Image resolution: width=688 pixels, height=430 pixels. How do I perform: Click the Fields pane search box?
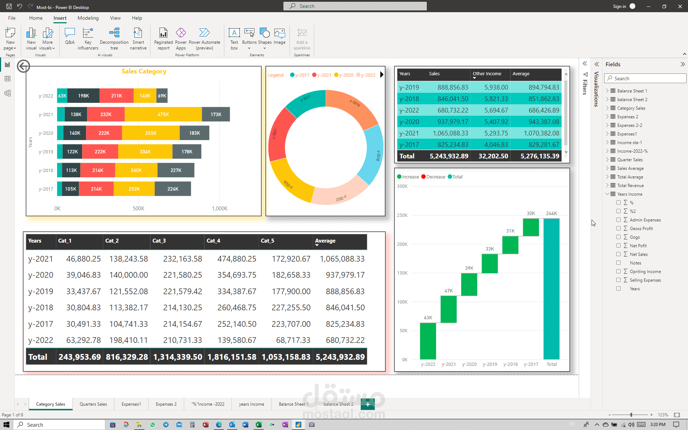click(645, 78)
